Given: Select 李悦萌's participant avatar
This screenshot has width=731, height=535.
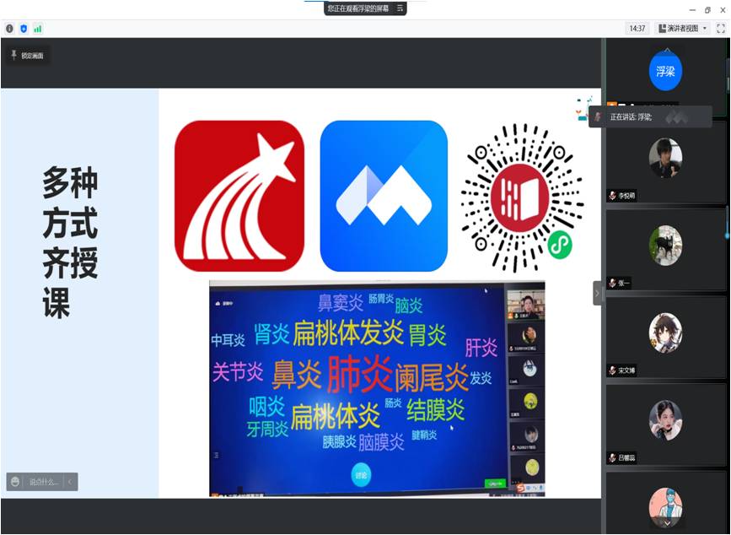Looking at the screenshot, I should pos(665,158).
